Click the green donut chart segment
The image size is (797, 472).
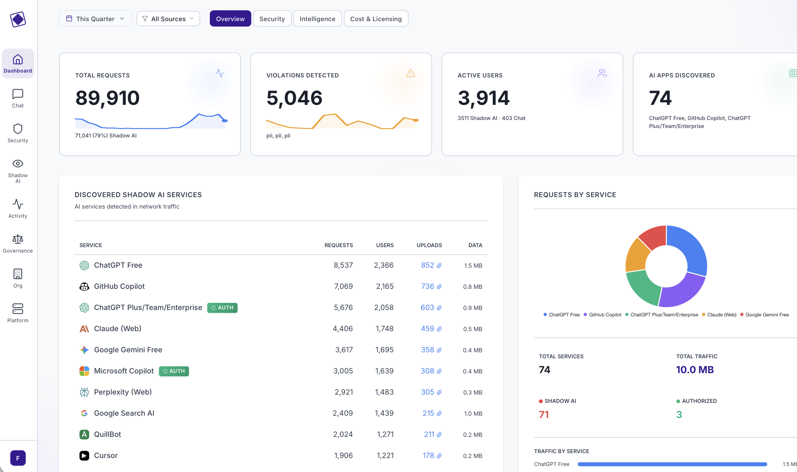click(x=643, y=286)
